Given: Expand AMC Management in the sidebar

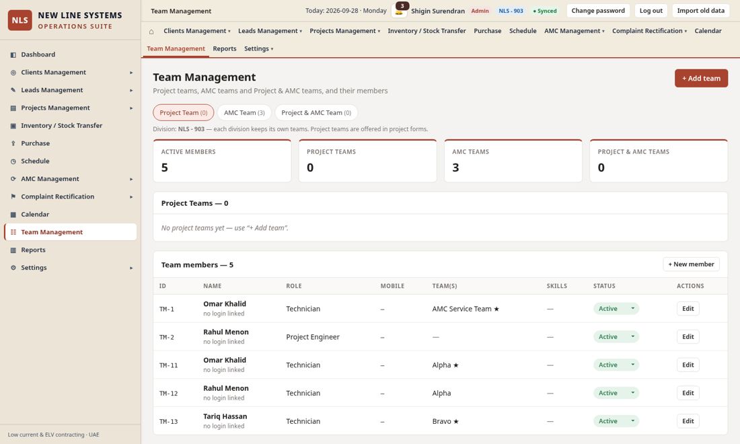Looking at the screenshot, I should 131,180.
